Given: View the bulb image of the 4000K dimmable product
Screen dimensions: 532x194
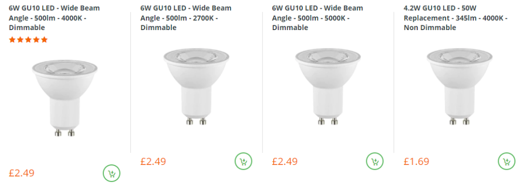Looking at the screenshot, I should tap(65, 98).
